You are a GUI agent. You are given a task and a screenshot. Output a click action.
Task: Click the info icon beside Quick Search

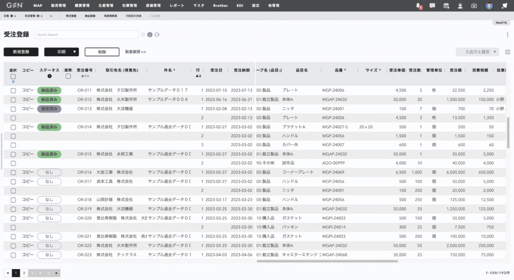(x=150, y=35)
